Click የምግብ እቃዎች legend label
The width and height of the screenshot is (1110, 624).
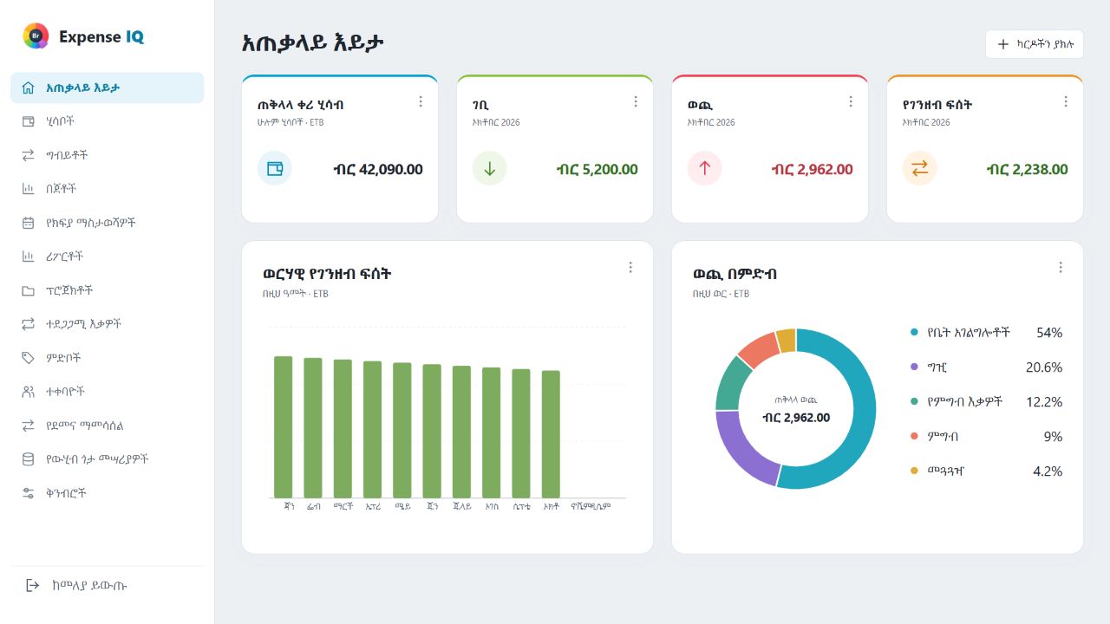[964, 401]
